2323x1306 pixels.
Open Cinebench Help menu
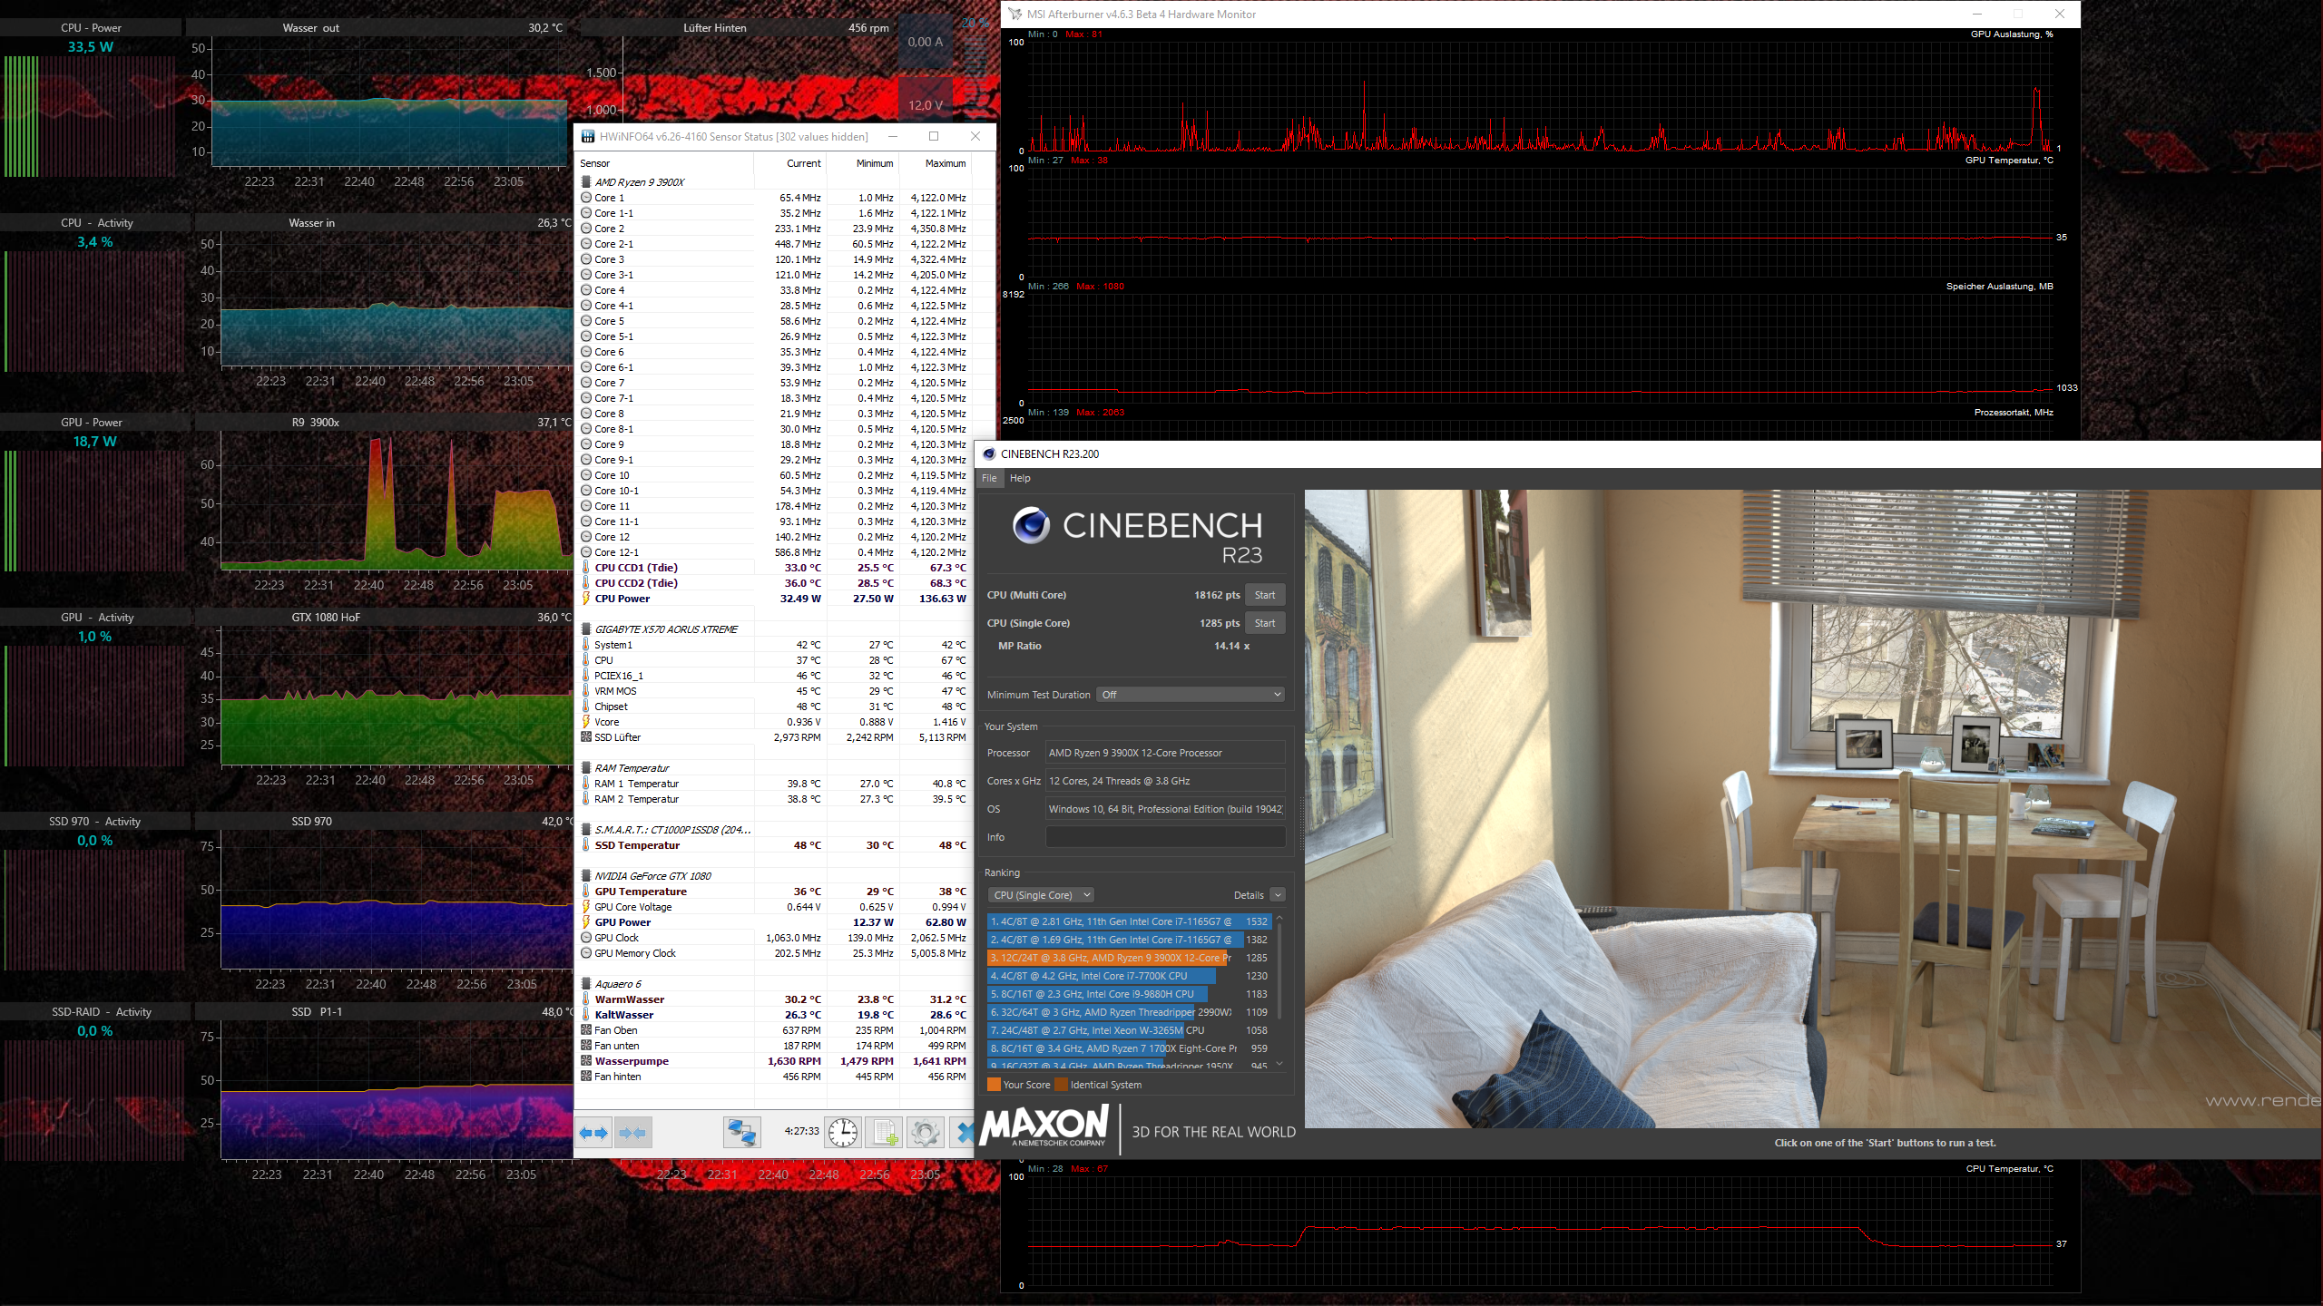point(1020,478)
